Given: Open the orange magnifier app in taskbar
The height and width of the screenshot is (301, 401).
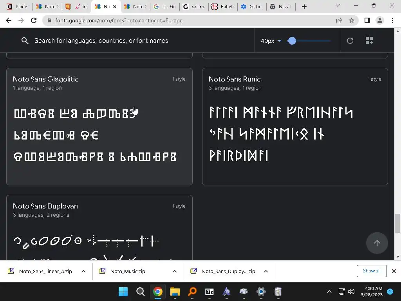Looking at the screenshot, I should tap(192, 292).
